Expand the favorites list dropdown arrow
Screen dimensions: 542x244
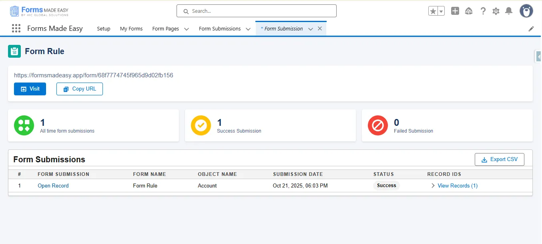tap(441, 11)
